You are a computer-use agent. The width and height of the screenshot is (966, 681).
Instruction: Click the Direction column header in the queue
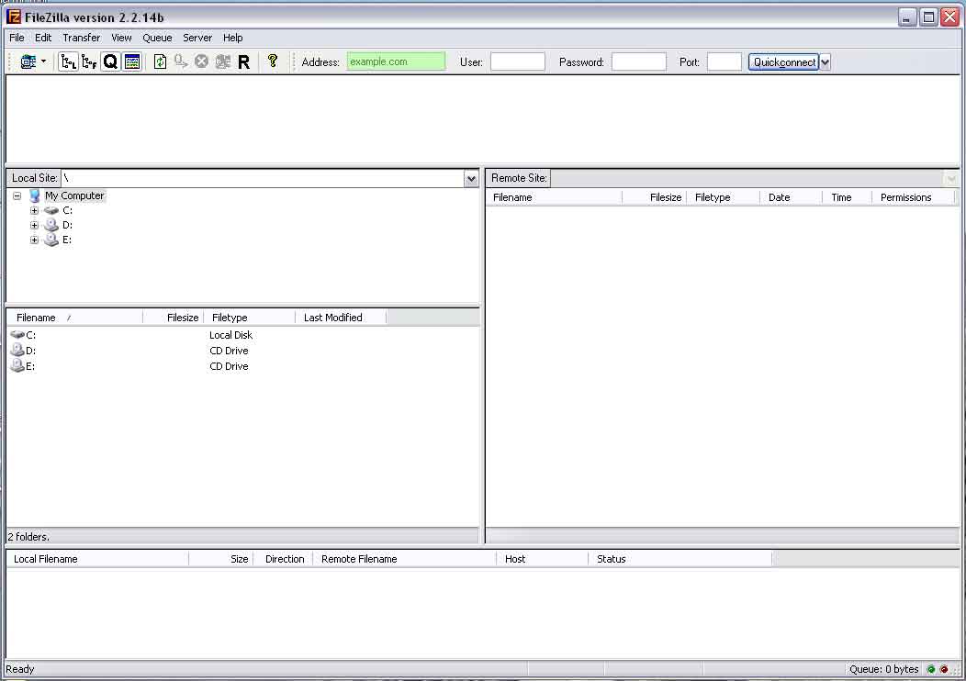click(x=284, y=559)
